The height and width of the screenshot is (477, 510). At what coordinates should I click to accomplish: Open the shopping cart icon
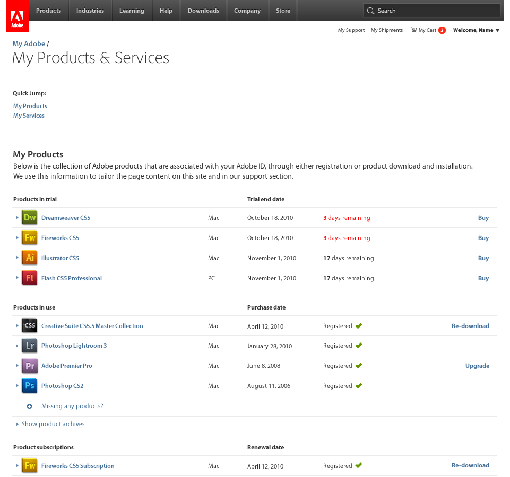(x=413, y=30)
